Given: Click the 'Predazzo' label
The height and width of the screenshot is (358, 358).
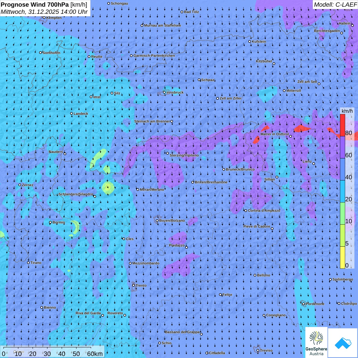Looking at the screenshot, I should point(177,245).
